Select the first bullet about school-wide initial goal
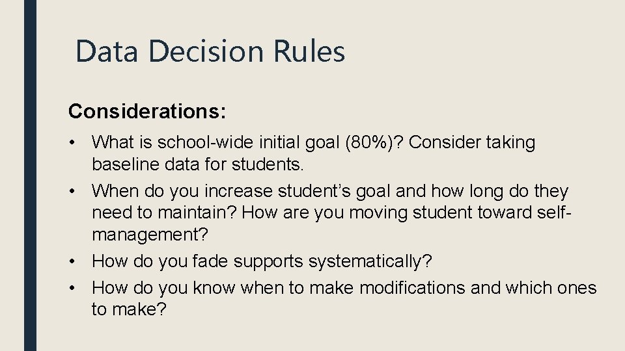The height and width of the screenshot is (351, 625). click(313, 153)
